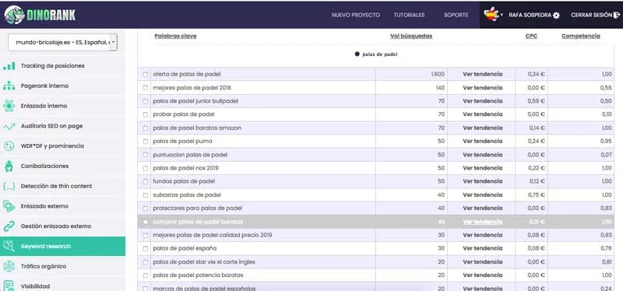Click the Pagerank interno hierarchy icon
Screen dimensions: 623x291
[9, 86]
